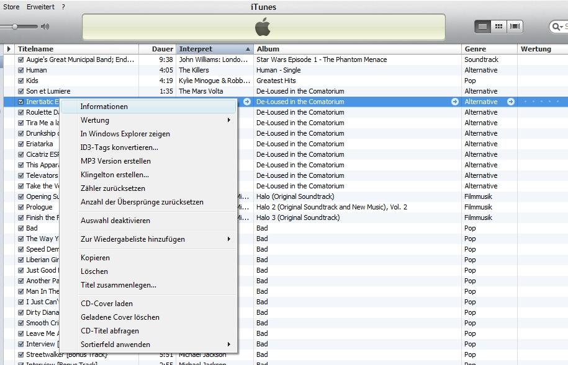The width and height of the screenshot is (568, 365).
Task: Toggle sort direction arrow on Interpret column
Action: tap(248, 49)
